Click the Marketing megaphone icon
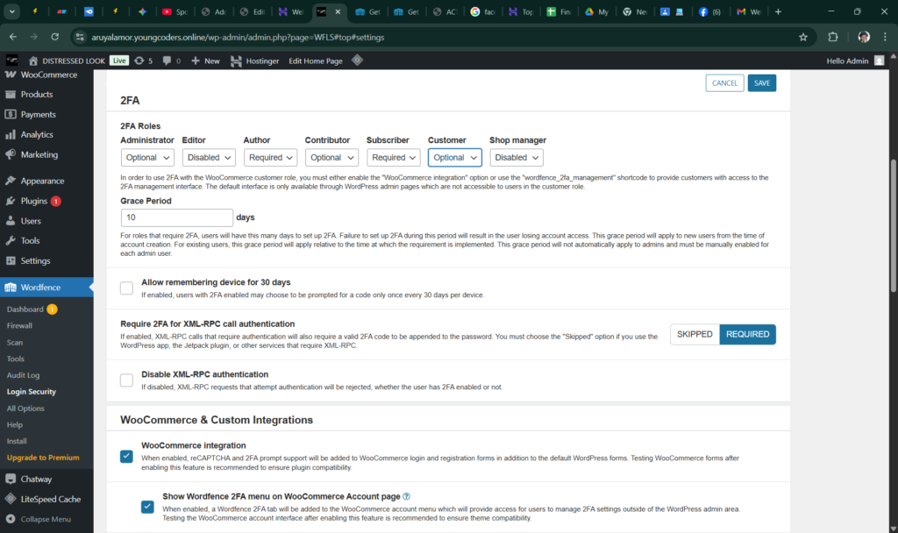The image size is (898, 533). [11, 155]
